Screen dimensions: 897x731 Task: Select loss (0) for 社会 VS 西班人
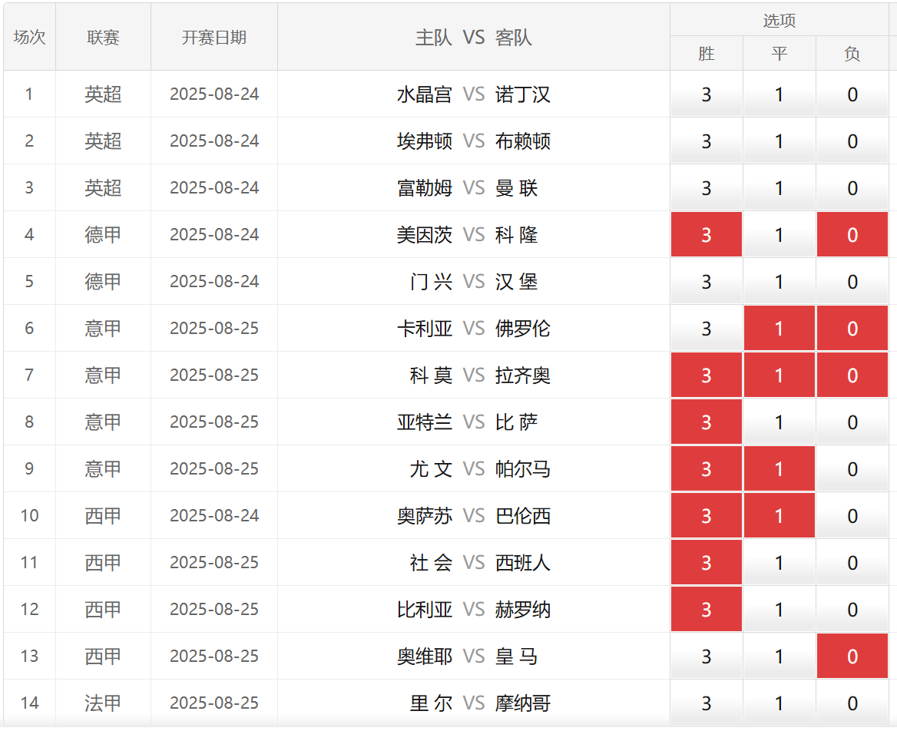852,563
